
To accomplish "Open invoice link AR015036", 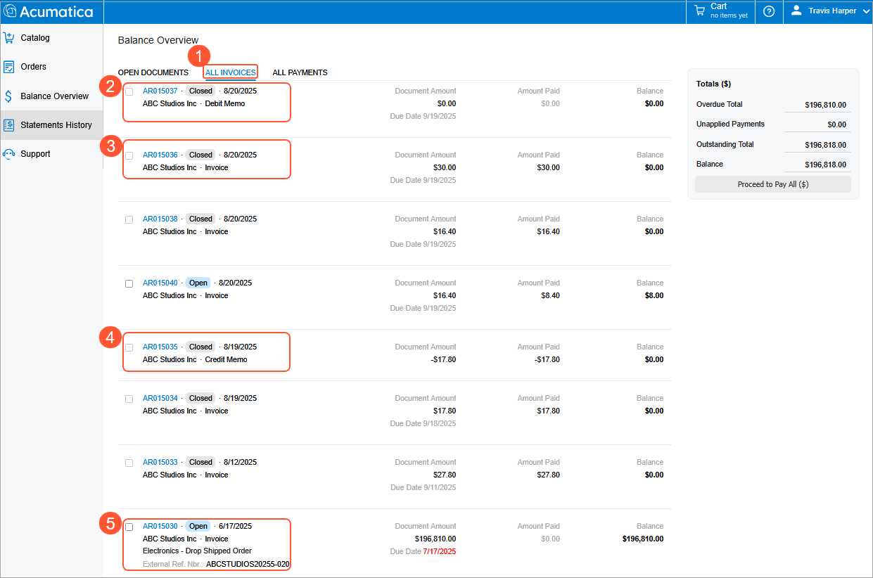I will click(x=160, y=155).
